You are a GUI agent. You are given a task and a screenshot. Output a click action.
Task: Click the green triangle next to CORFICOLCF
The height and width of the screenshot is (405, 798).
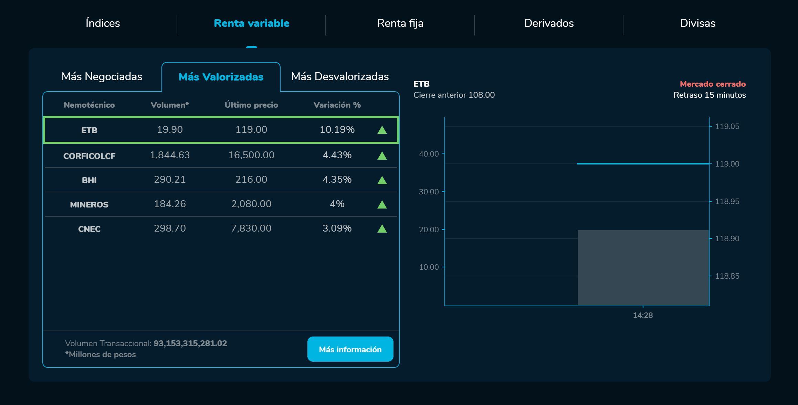click(x=382, y=155)
